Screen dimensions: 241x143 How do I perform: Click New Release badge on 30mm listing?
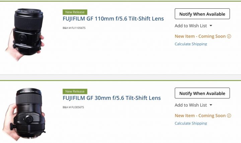tap(75, 91)
